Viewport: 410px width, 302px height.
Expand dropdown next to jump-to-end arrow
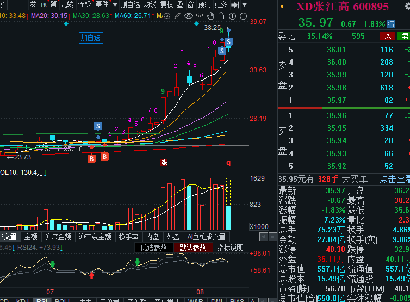tap(245, 5)
